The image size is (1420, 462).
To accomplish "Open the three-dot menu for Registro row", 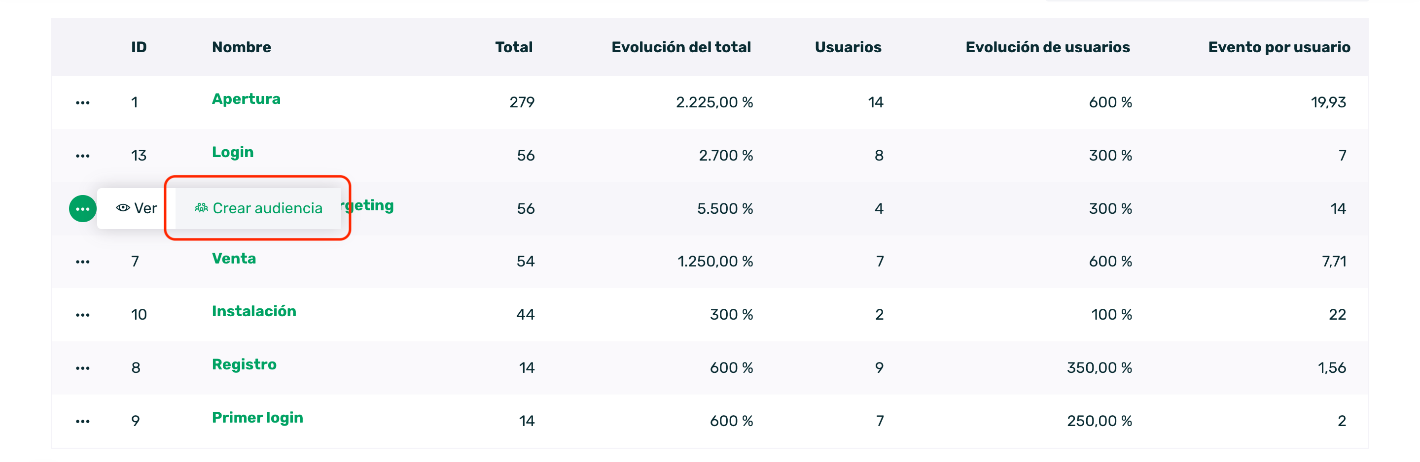I will point(83,368).
